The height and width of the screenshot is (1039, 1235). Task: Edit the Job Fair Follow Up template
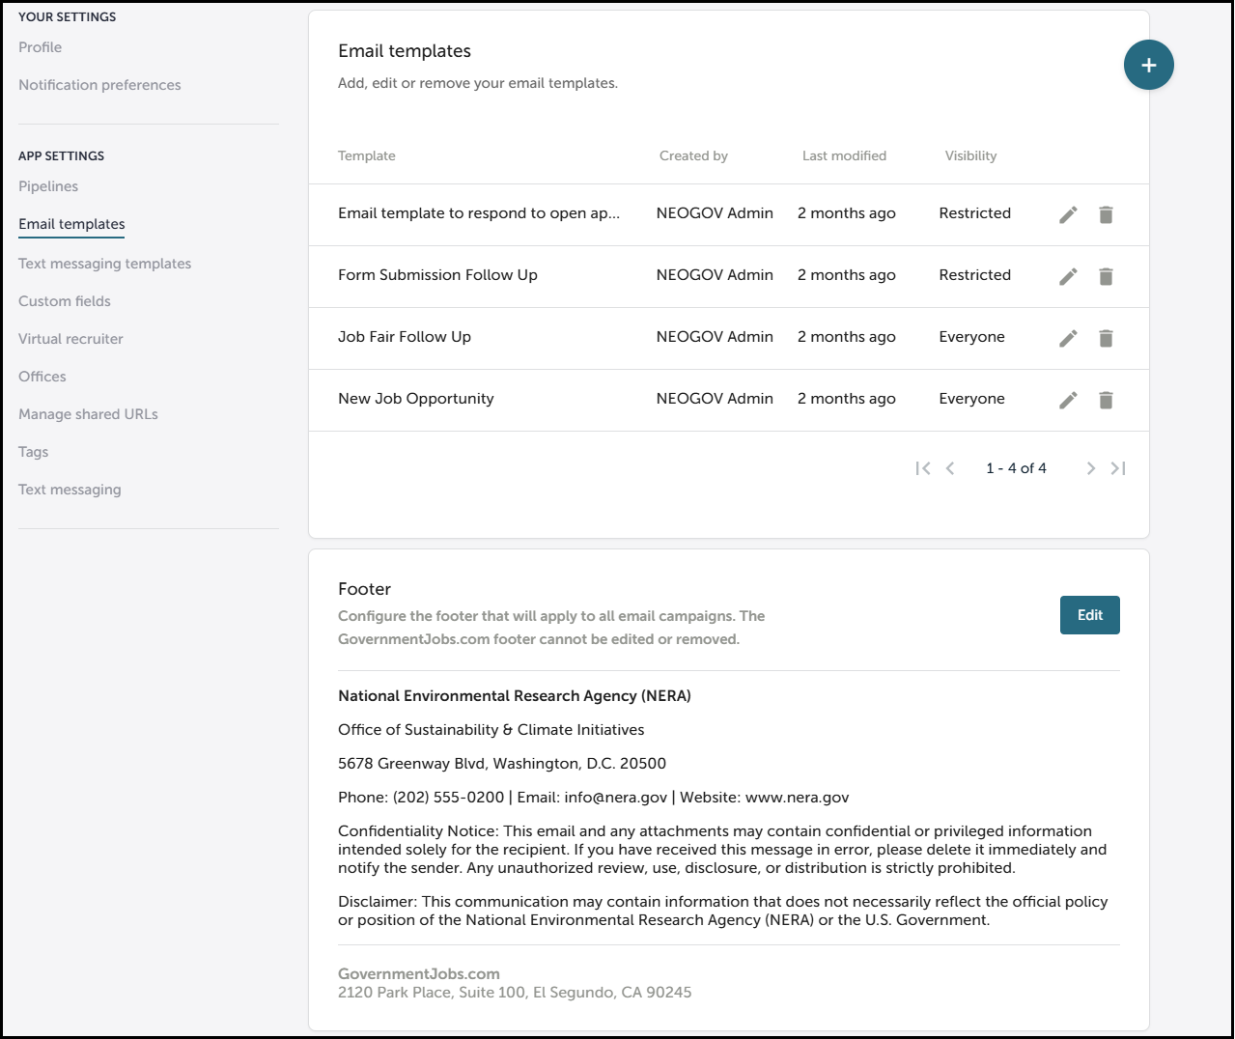(x=1068, y=338)
